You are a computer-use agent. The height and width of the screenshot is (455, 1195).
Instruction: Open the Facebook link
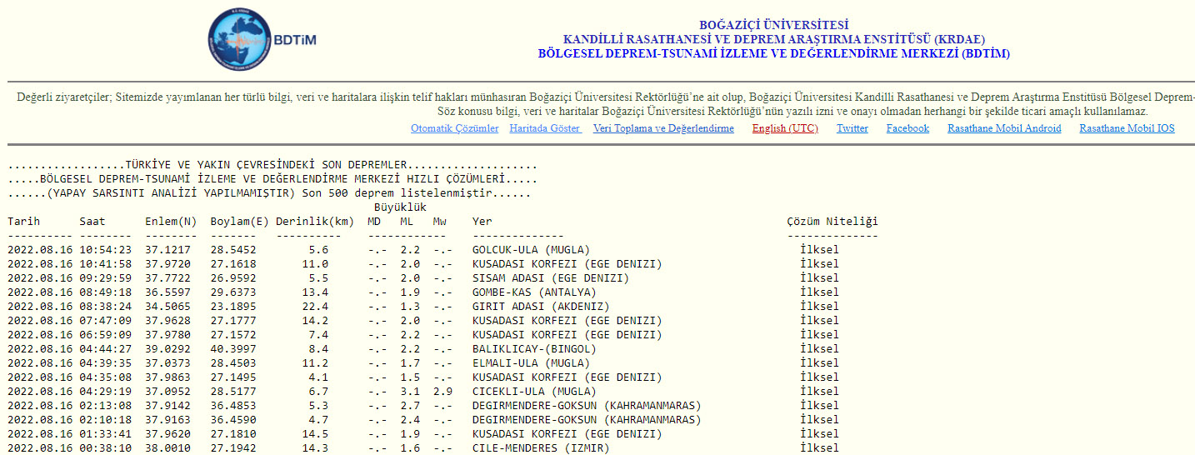tap(907, 128)
